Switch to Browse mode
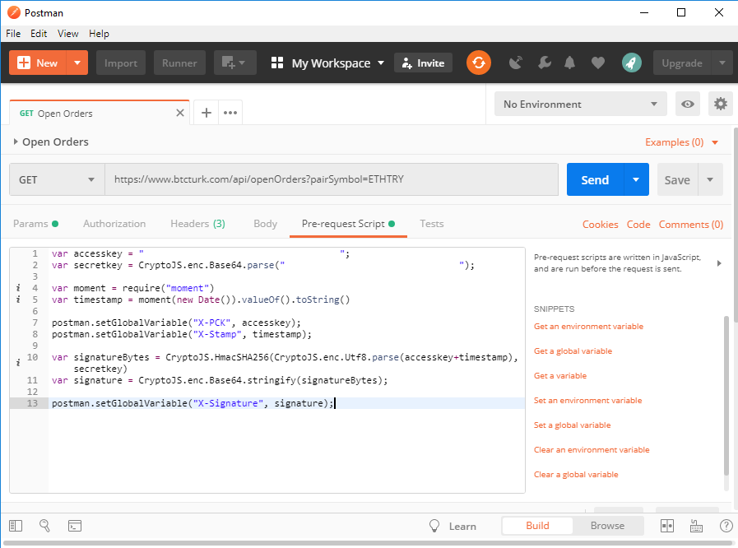This screenshot has width=738, height=548. (x=608, y=526)
